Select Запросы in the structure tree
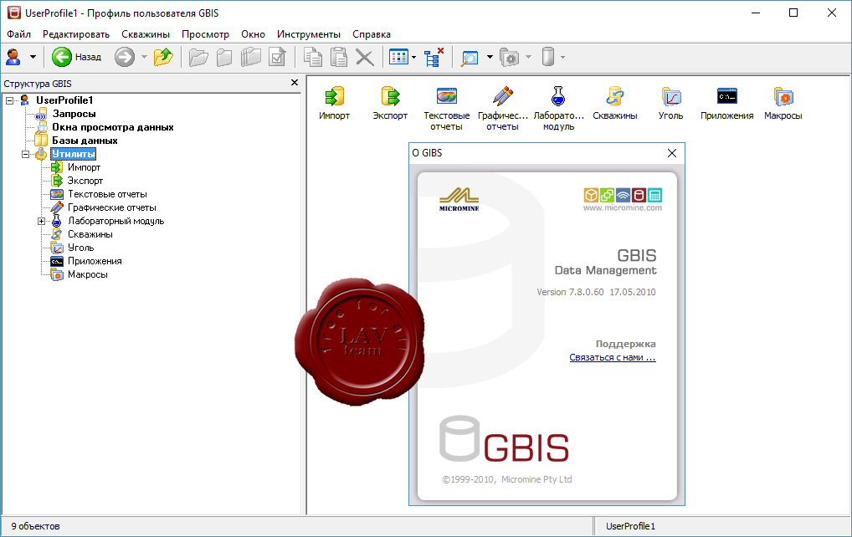852x537 pixels. click(x=74, y=114)
